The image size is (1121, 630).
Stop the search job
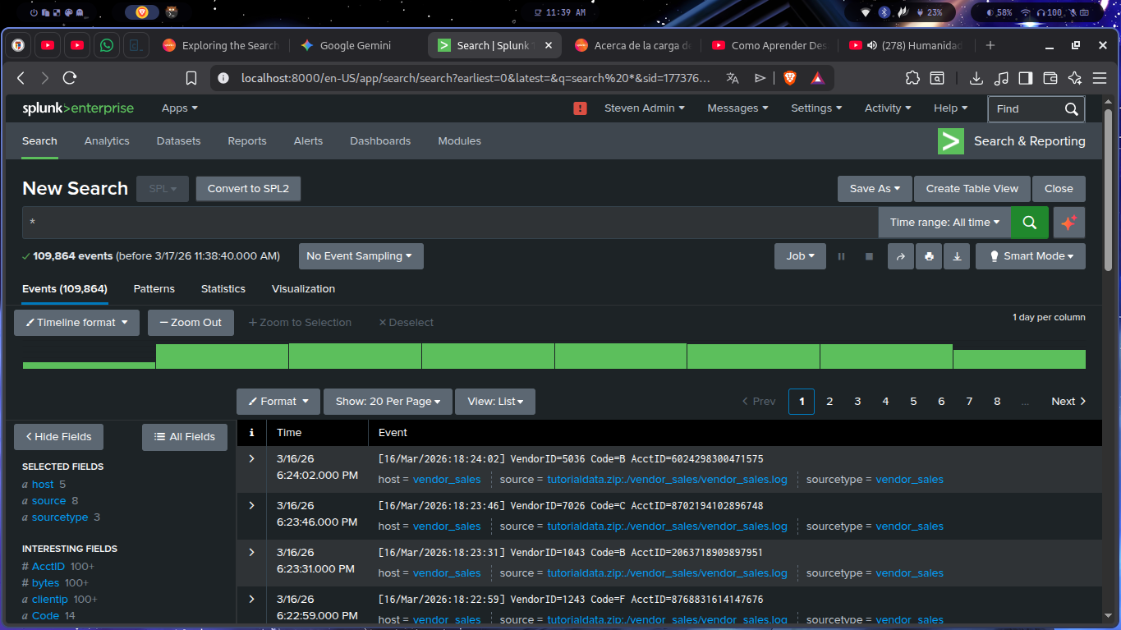tap(869, 256)
